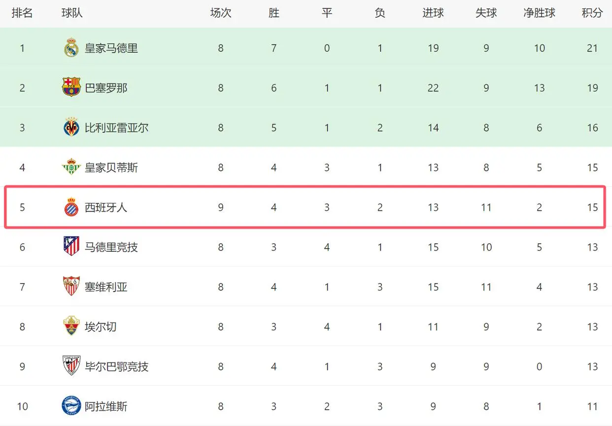Click the Atlético Madrid crest icon
The width and height of the screenshot is (612, 426).
[71, 247]
